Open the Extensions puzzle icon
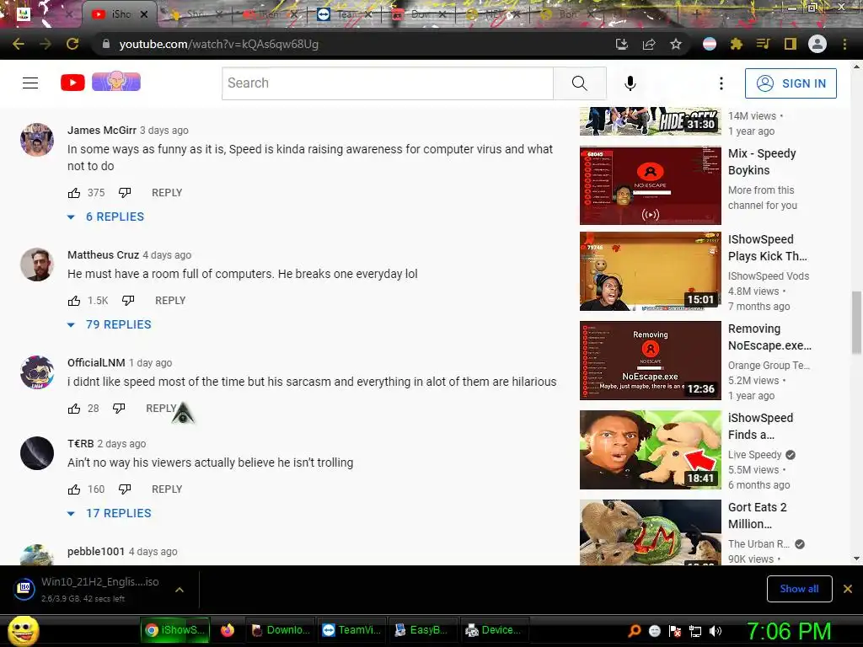The height and width of the screenshot is (647, 863). (x=737, y=44)
